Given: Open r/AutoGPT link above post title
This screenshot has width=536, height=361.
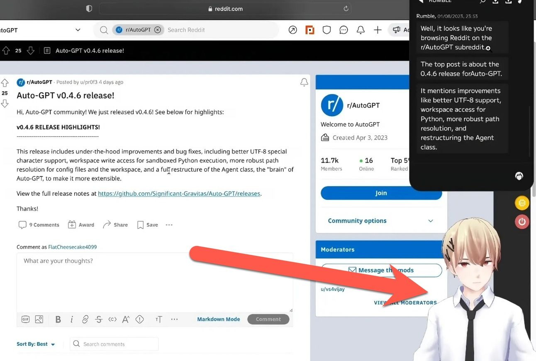Looking at the screenshot, I should click(x=39, y=82).
